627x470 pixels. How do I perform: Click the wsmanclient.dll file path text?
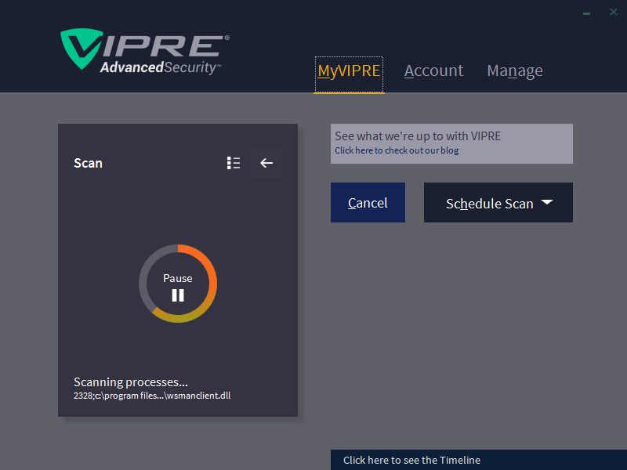tap(152, 396)
